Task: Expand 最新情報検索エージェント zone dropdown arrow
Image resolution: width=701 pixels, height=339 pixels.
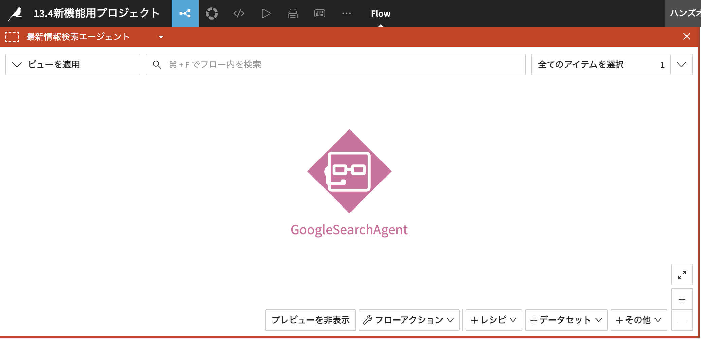Action: coord(161,37)
